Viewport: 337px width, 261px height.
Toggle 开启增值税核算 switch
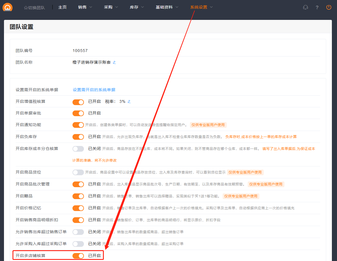78,102
